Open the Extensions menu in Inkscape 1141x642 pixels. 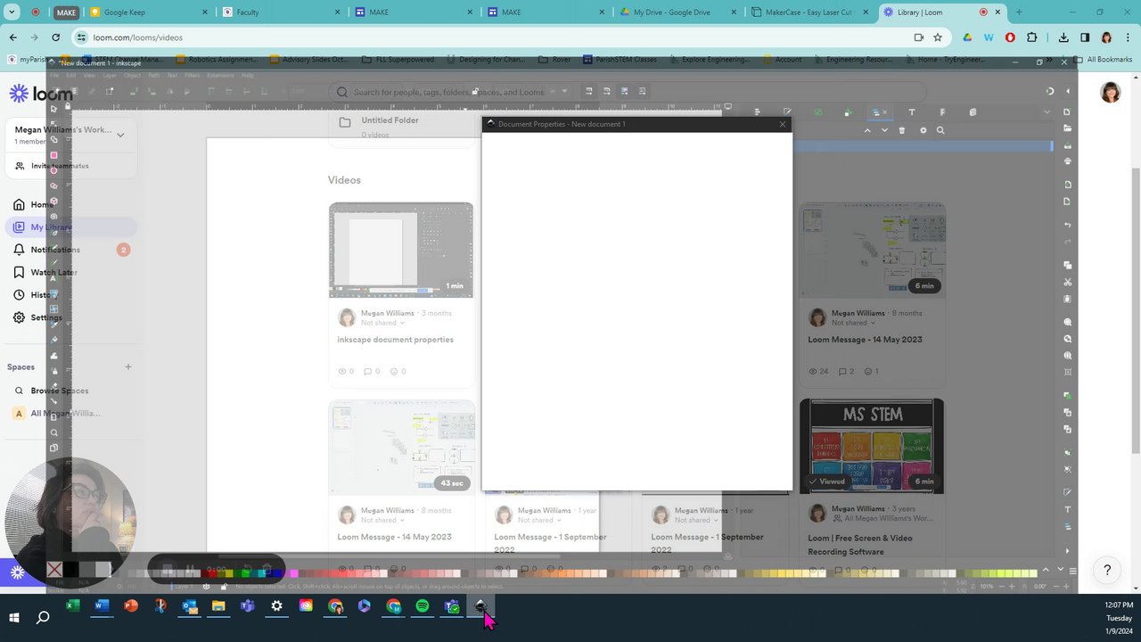click(221, 76)
